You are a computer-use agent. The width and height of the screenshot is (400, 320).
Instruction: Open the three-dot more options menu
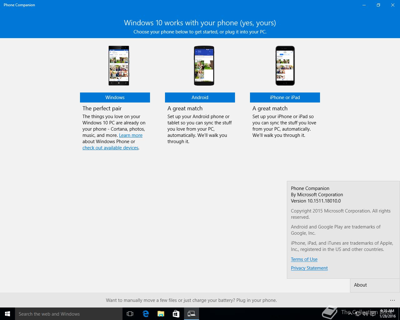click(392, 300)
